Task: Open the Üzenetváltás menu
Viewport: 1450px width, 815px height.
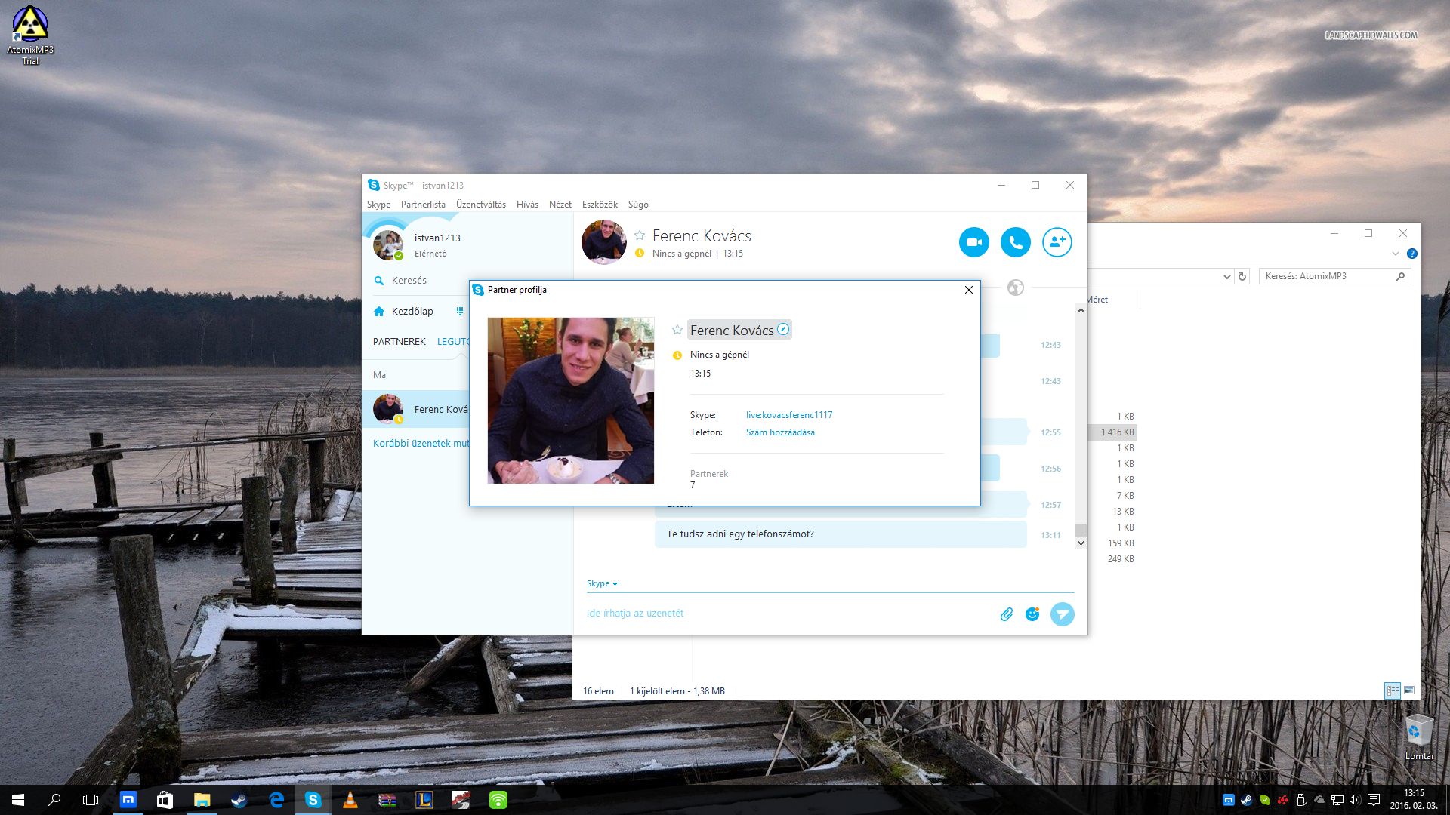Action: pyautogui.click(x=481, y=205)
